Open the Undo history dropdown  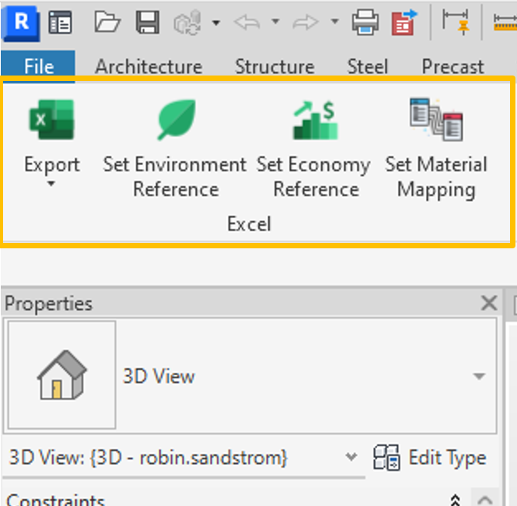275,22
